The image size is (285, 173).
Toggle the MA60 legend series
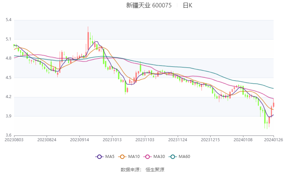[x=179, y=157]
